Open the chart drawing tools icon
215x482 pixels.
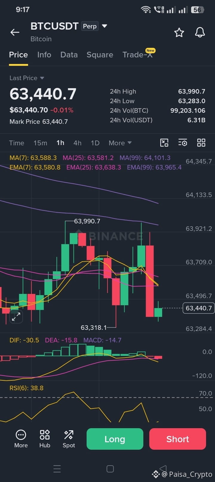pos(164,143)
